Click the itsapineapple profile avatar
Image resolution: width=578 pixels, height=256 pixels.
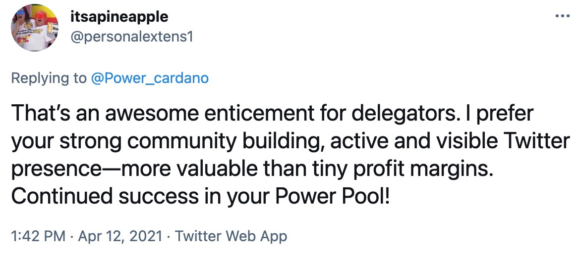click(34, 30)
